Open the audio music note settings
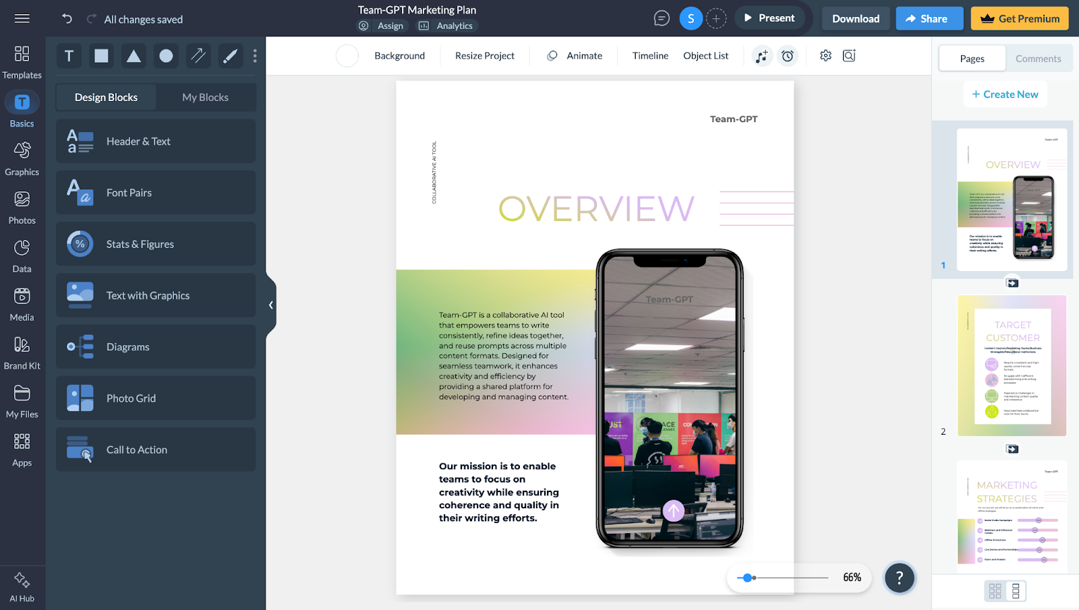 click(762, 56)
